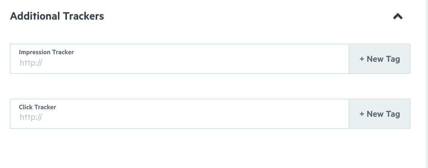Click the Additional Trackers heading
The width and height of the screenshot is (428, 168).
point(57,16)
